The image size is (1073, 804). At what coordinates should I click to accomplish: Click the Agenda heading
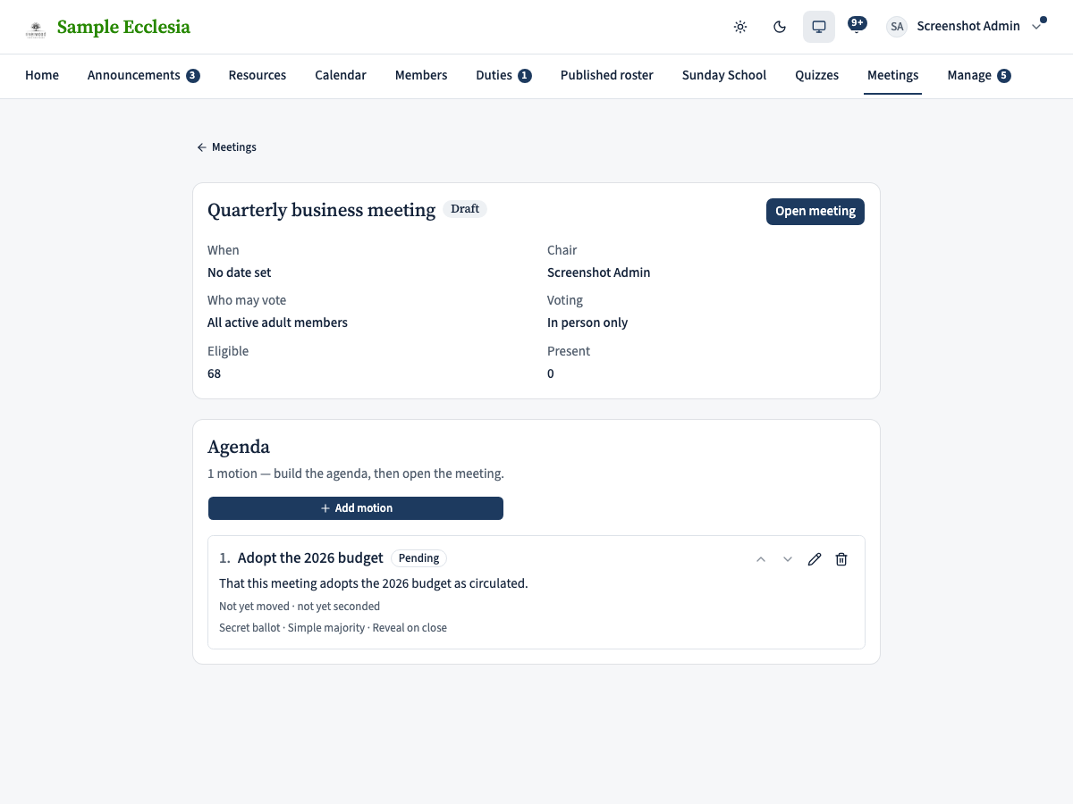click(x=239, y=447)
